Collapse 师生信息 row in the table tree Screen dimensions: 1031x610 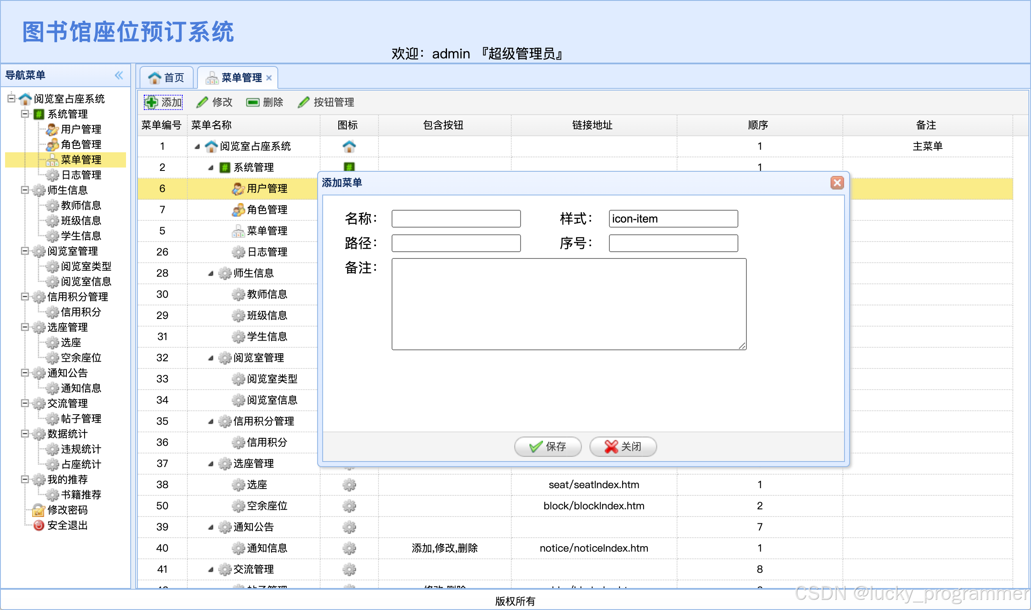click(211, 274)
